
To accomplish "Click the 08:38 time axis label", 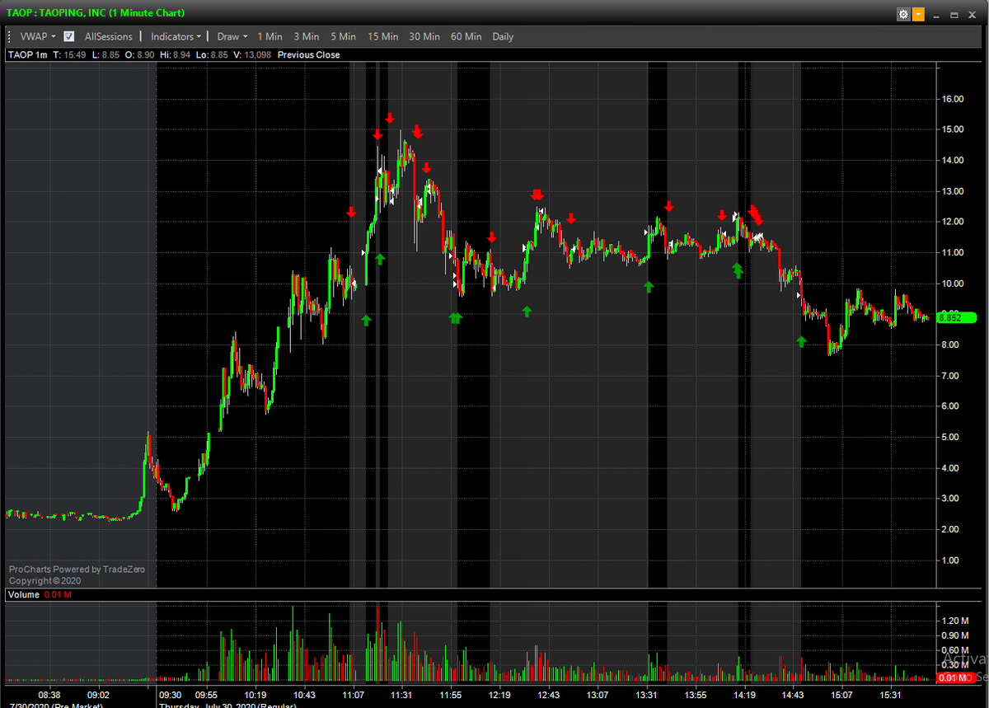I will click(49, 695).
